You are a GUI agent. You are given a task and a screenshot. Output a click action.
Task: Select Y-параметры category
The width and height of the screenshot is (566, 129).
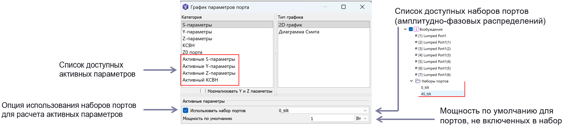click(227, 32)
